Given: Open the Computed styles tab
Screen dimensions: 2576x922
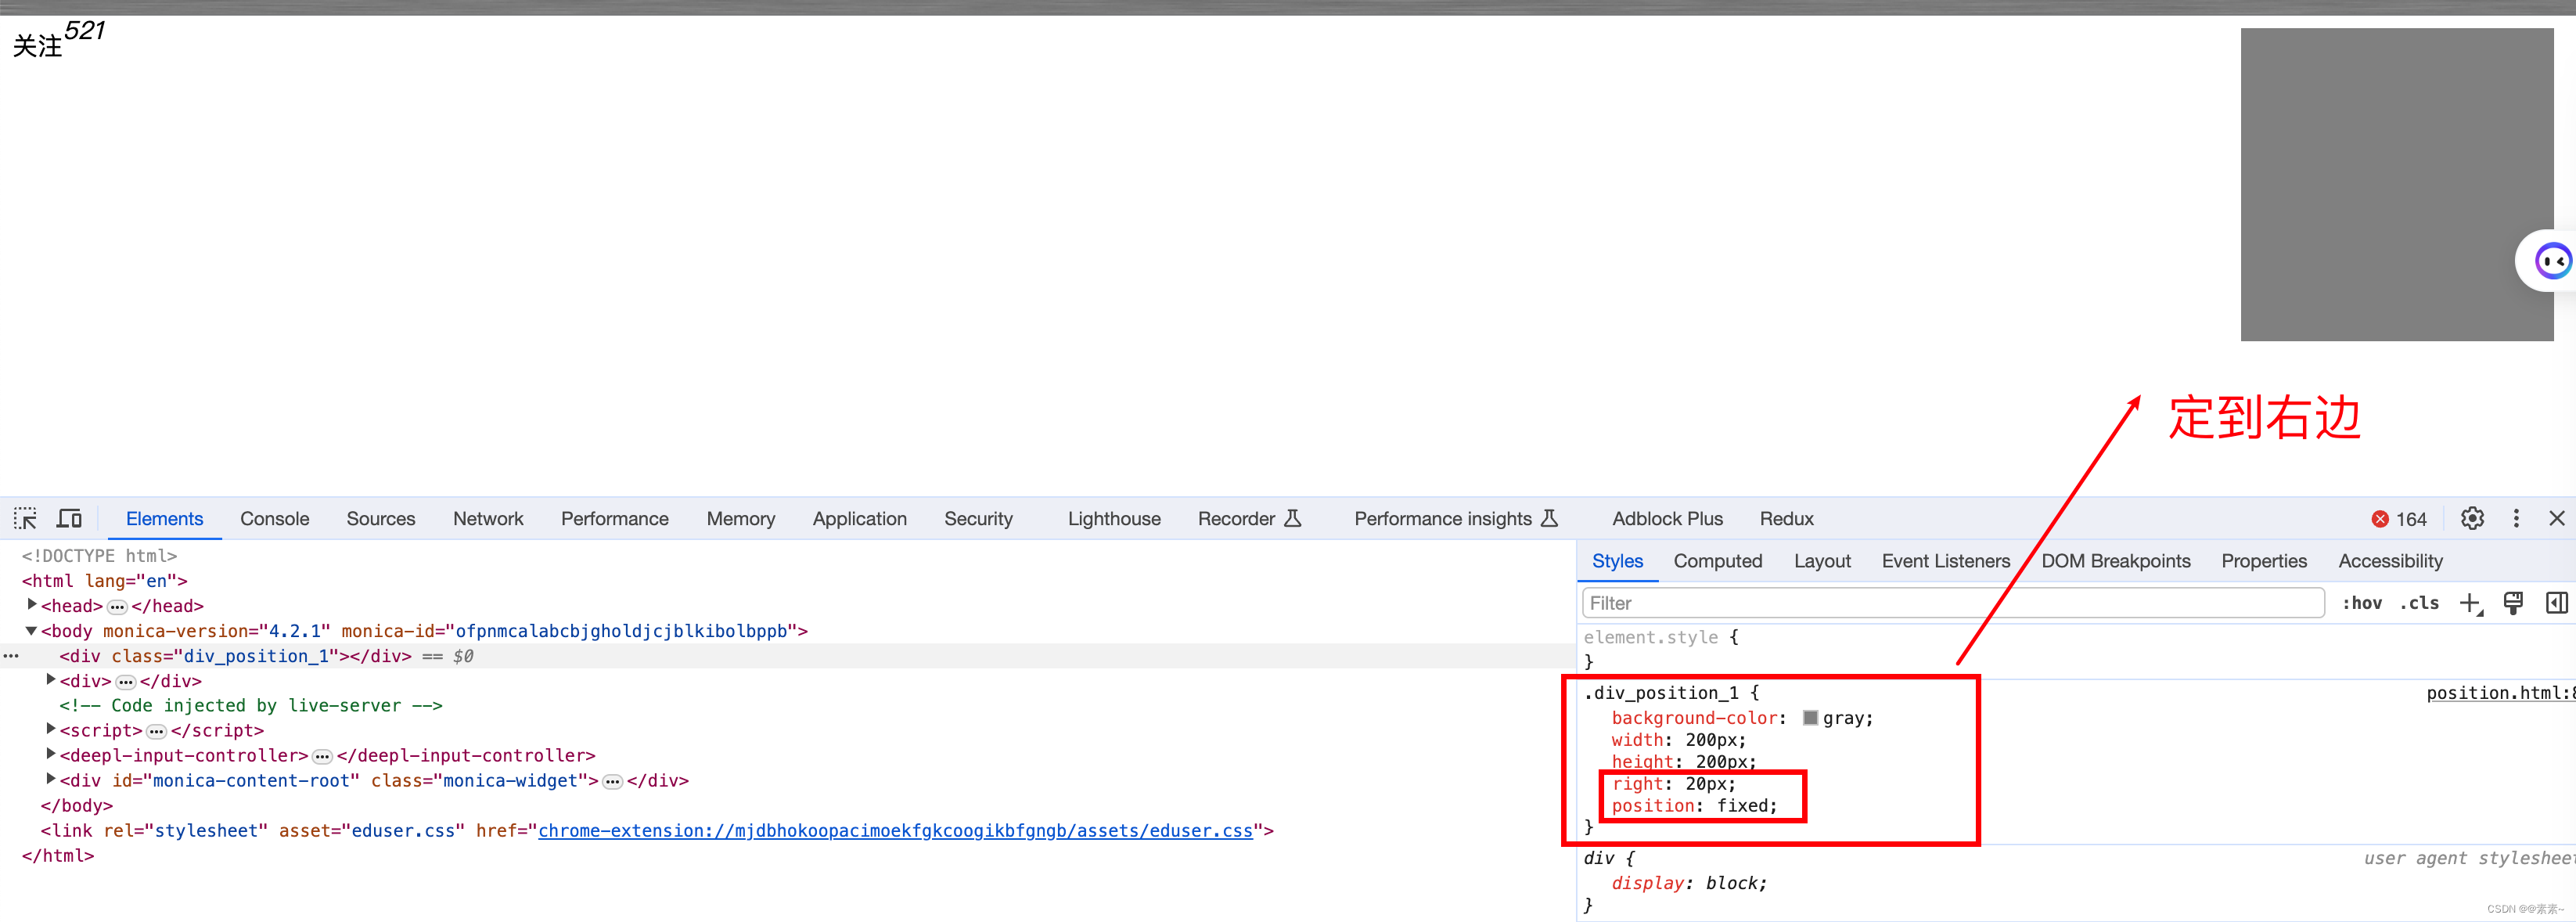Looking at the screenshot, I should coord(1718,561).
